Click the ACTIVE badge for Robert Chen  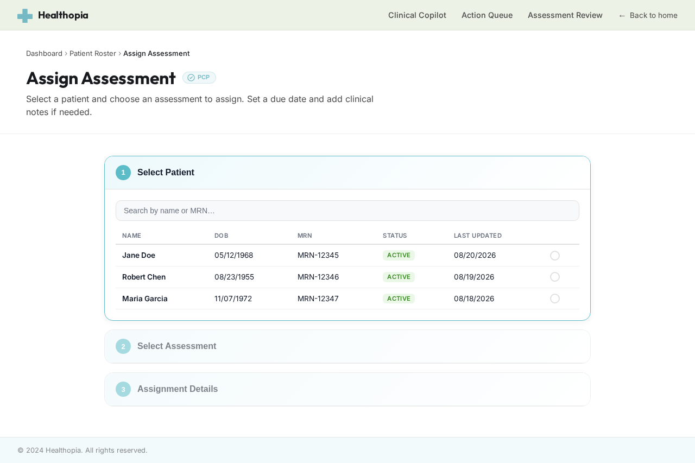tap(399, 277)
